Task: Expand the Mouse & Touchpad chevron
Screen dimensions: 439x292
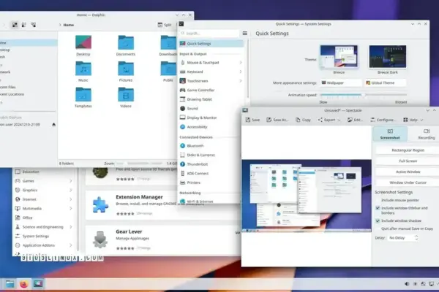Action: point(241,63)
